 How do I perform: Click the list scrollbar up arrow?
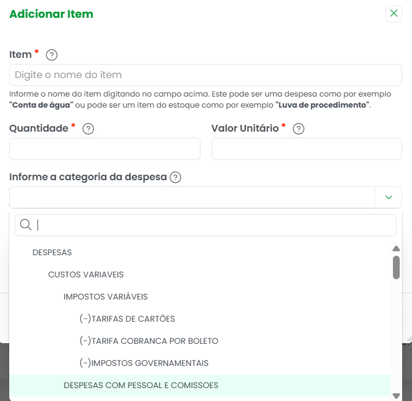coord(396,248)
